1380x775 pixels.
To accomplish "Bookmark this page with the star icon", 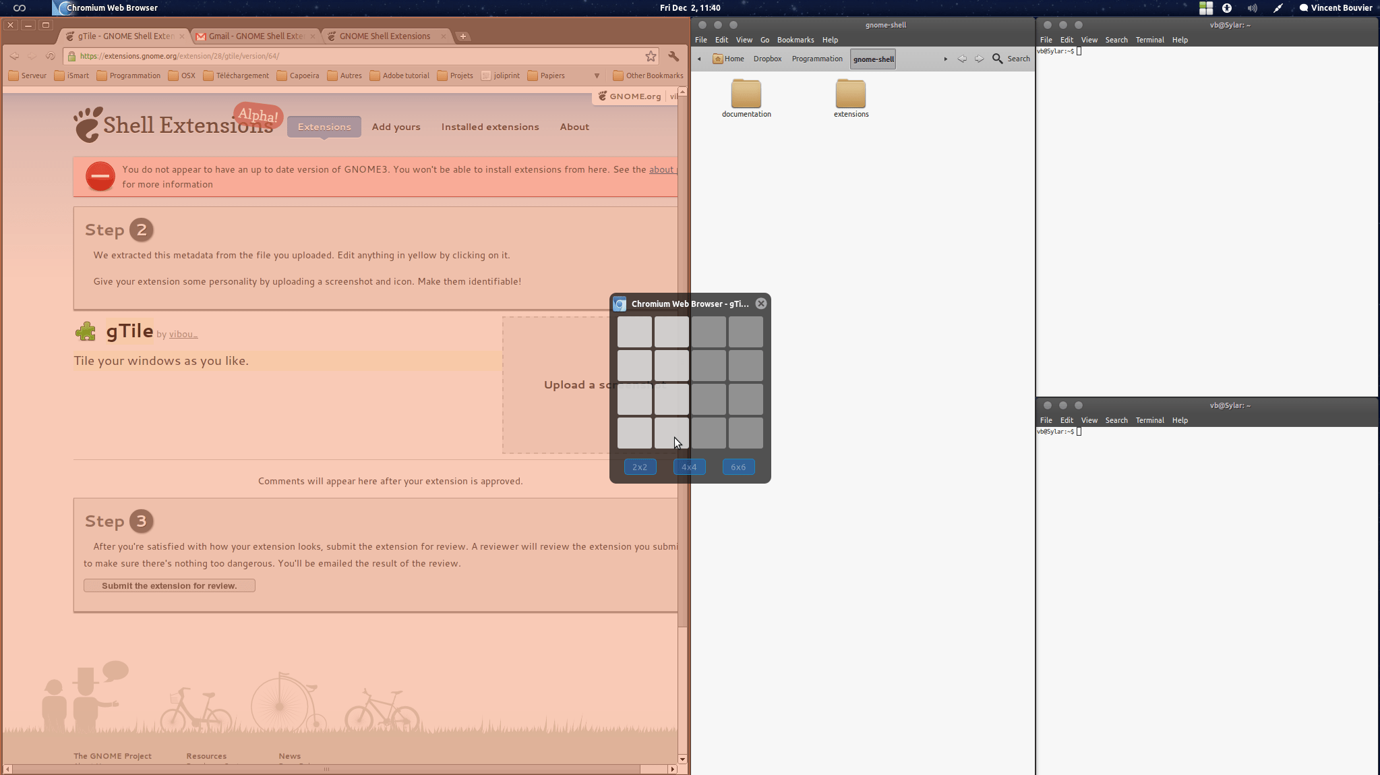I will point(651,56).
